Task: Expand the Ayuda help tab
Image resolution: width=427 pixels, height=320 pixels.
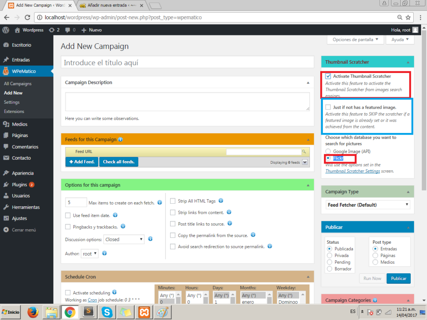Action: 400,40
